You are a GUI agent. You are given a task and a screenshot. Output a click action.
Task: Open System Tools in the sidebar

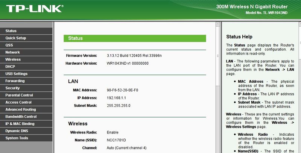[17, 138]
